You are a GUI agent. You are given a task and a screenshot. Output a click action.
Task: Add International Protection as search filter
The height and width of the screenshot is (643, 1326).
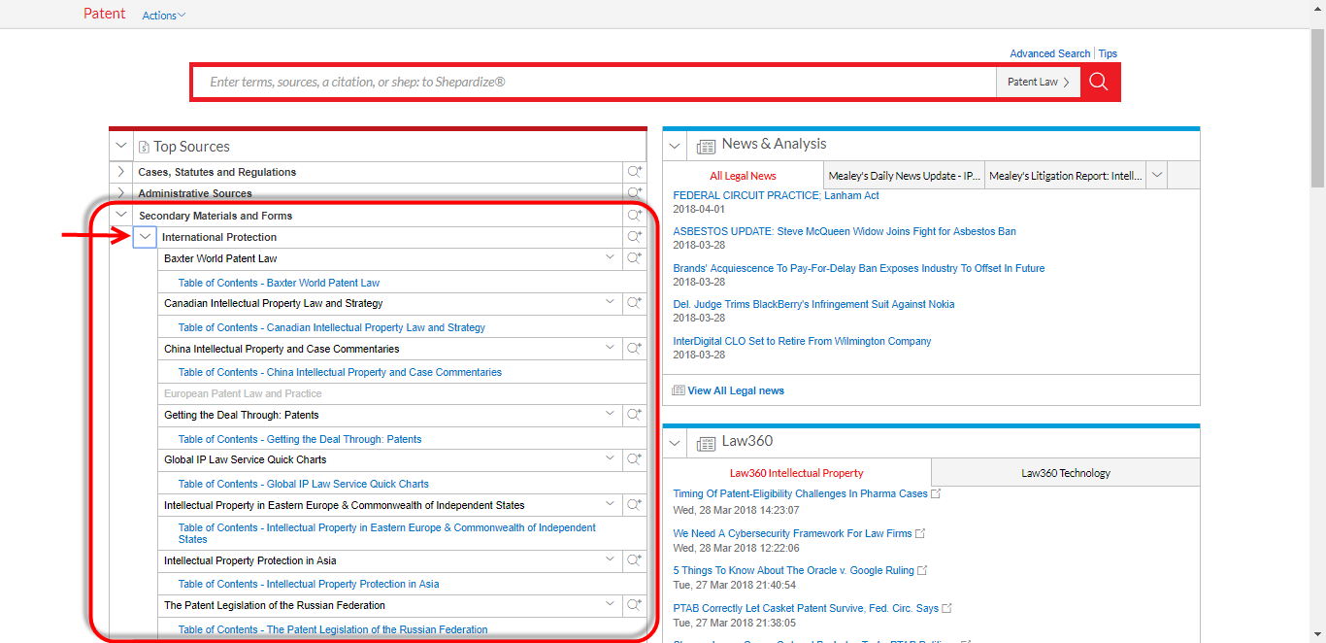pyautogui.click(x=635, y=237)
